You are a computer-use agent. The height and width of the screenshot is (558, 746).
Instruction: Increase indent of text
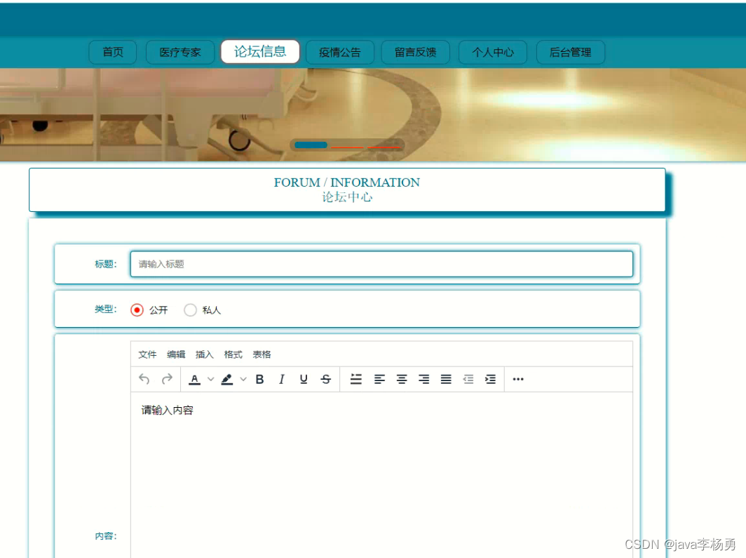point(491,379)
